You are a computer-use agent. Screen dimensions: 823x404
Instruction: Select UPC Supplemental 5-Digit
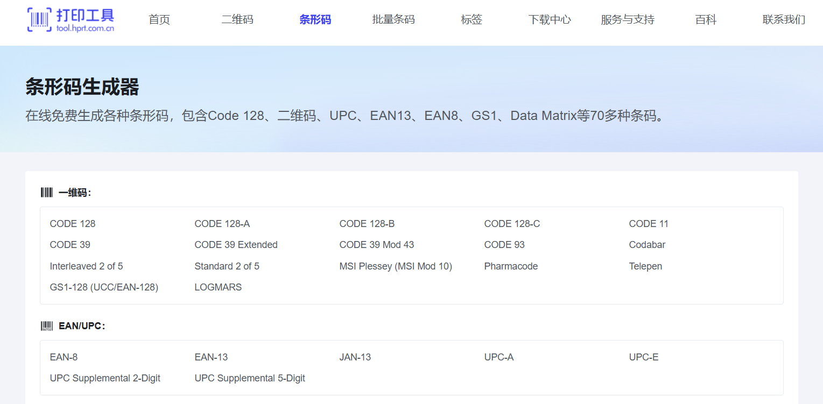(x=250, y=378)
